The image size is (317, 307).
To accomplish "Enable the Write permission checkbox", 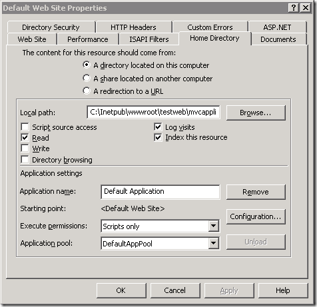I will point(25,149).
